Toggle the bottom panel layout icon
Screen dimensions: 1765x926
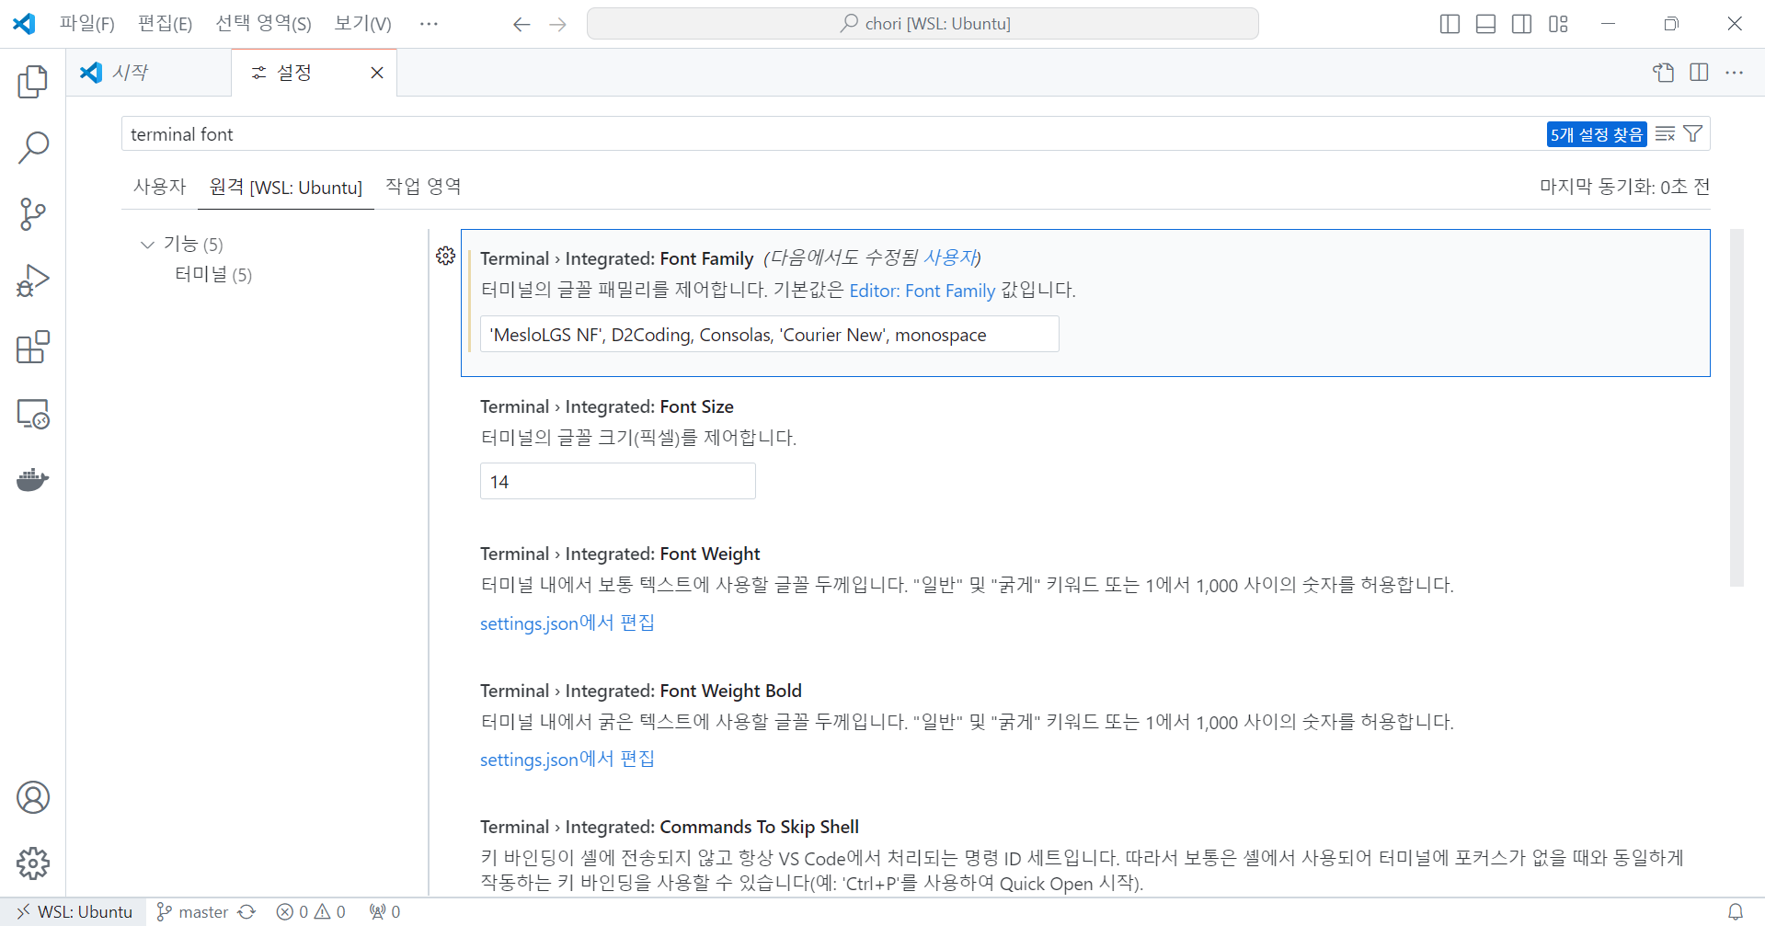[1485, 24]
